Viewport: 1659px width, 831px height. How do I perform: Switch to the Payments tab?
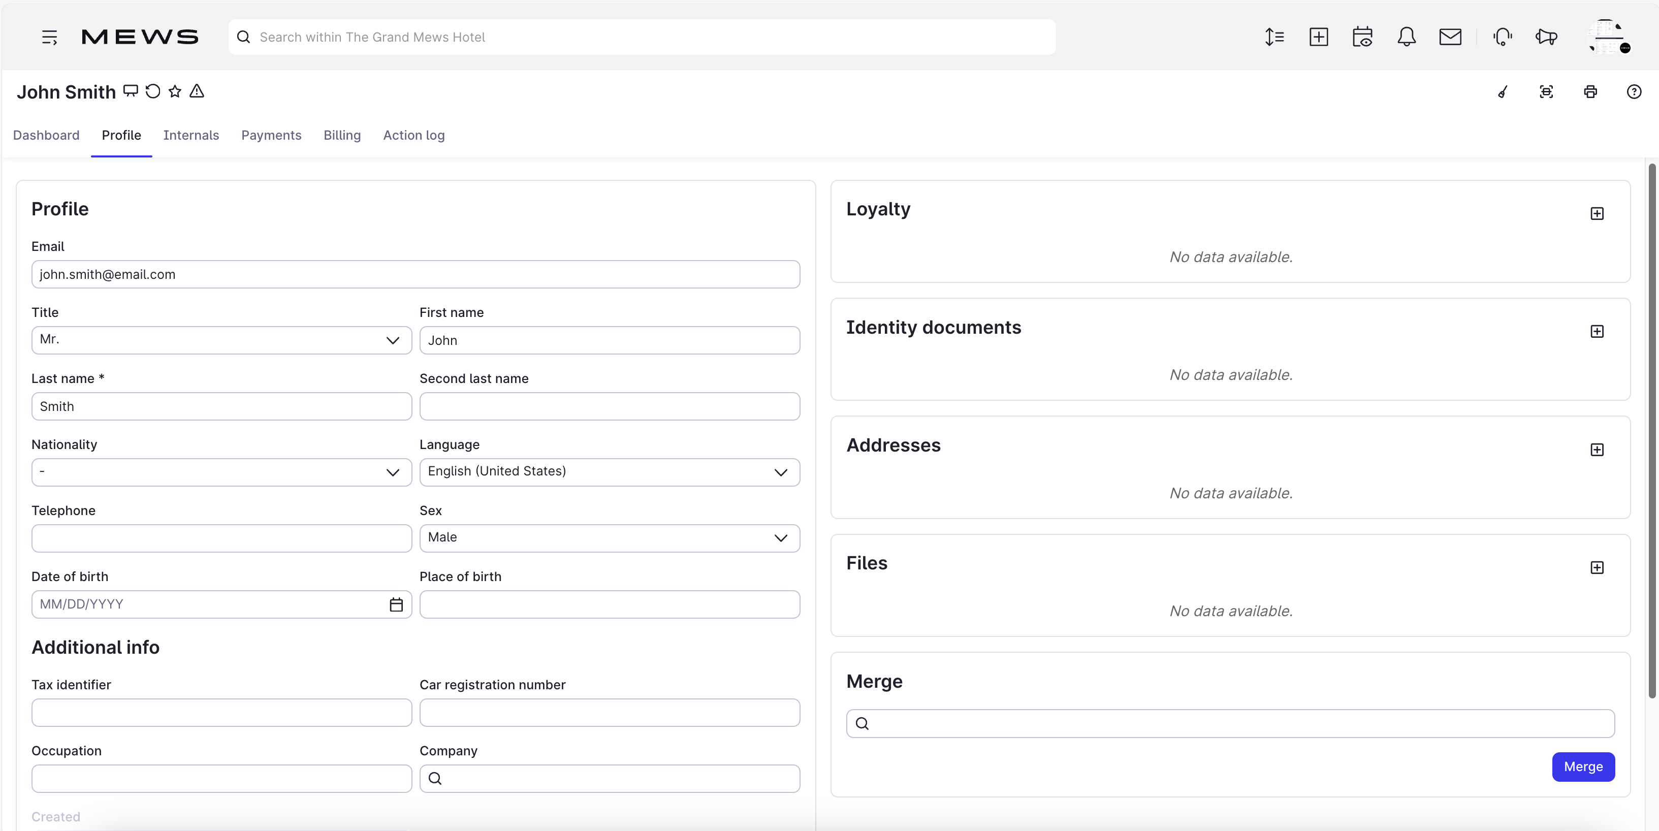[x=271, y=135]
